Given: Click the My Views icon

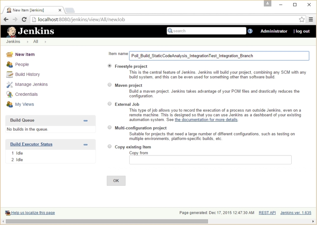Looking at the screenshot, I should click(10, 104).
